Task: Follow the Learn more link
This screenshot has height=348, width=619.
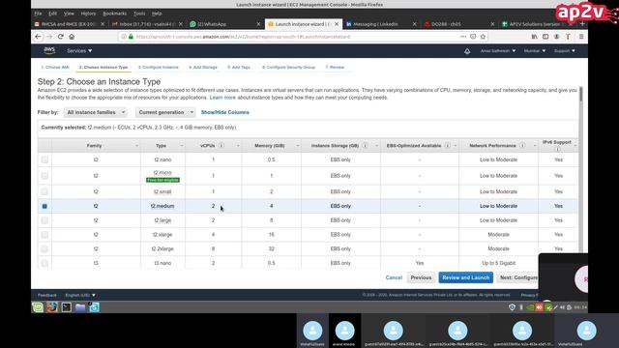Action: click(222, 98)
